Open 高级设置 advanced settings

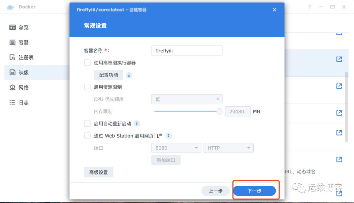coord(98,172)
